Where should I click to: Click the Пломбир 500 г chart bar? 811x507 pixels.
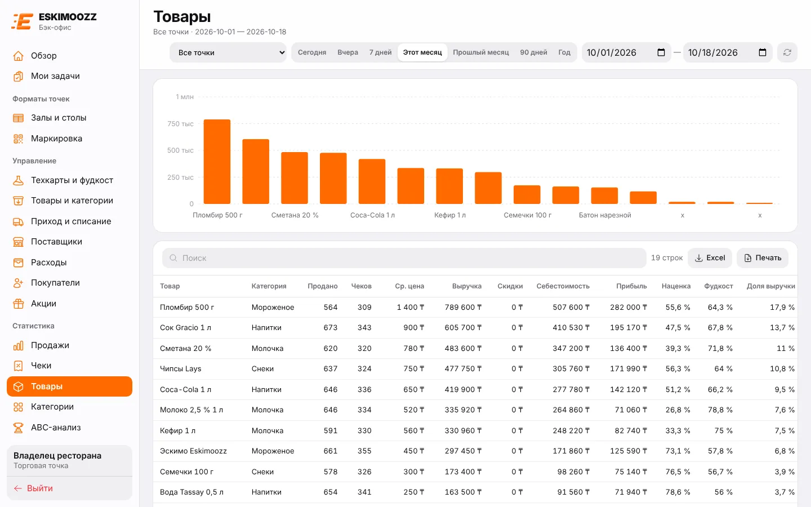click(x=217, y=162)
